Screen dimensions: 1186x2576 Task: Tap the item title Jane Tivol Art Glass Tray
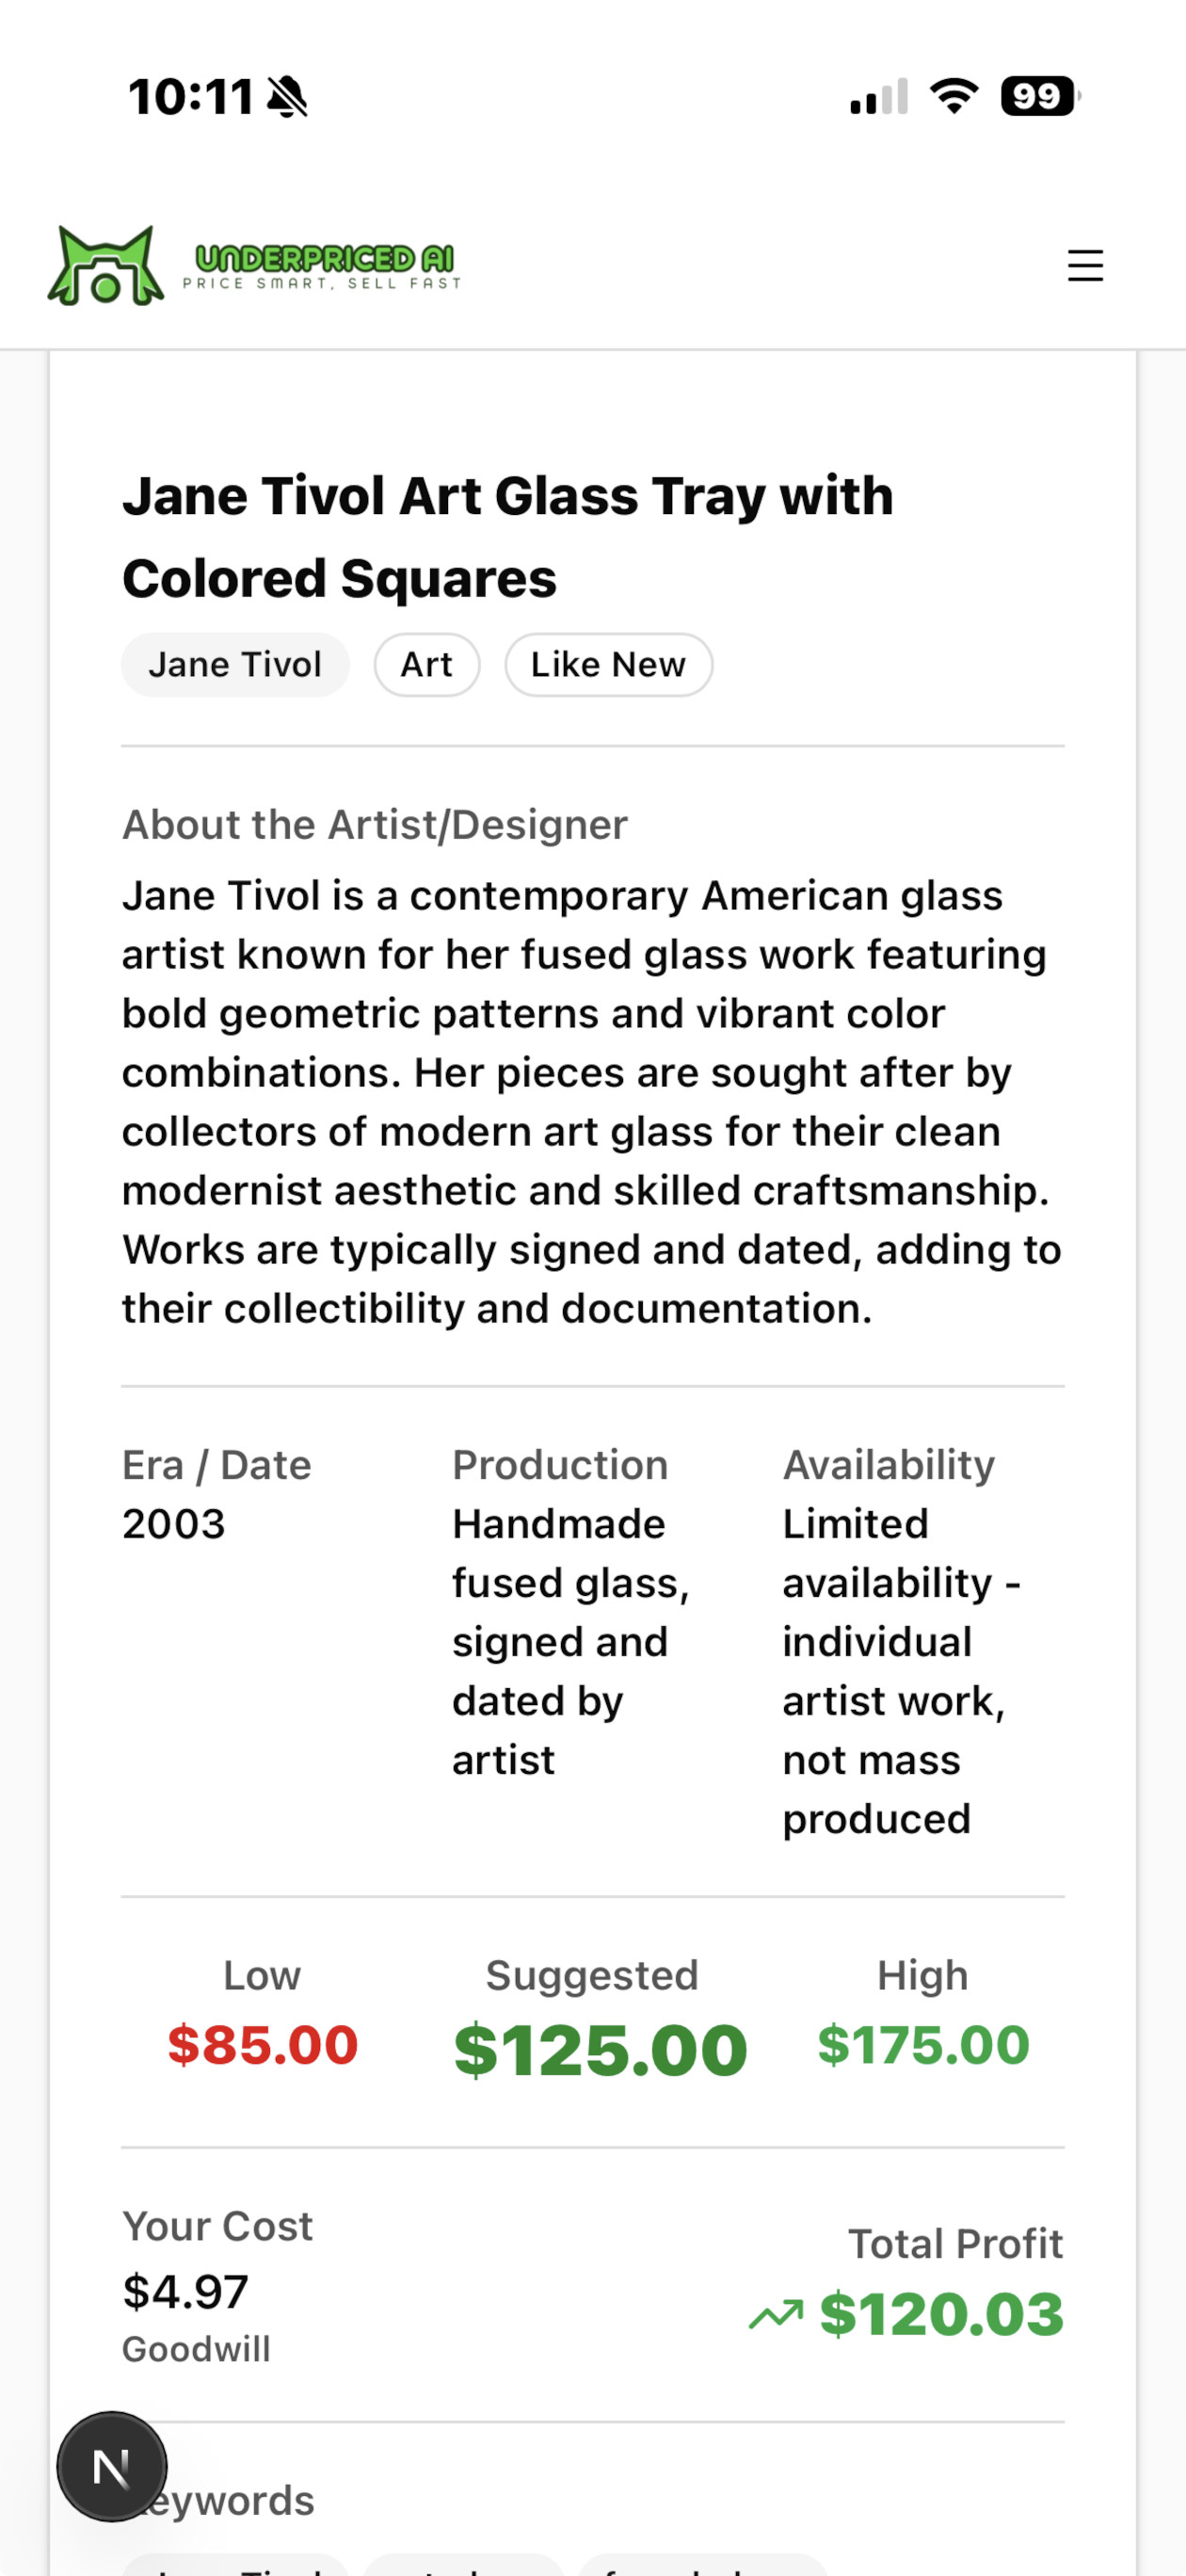coord(508,537)
